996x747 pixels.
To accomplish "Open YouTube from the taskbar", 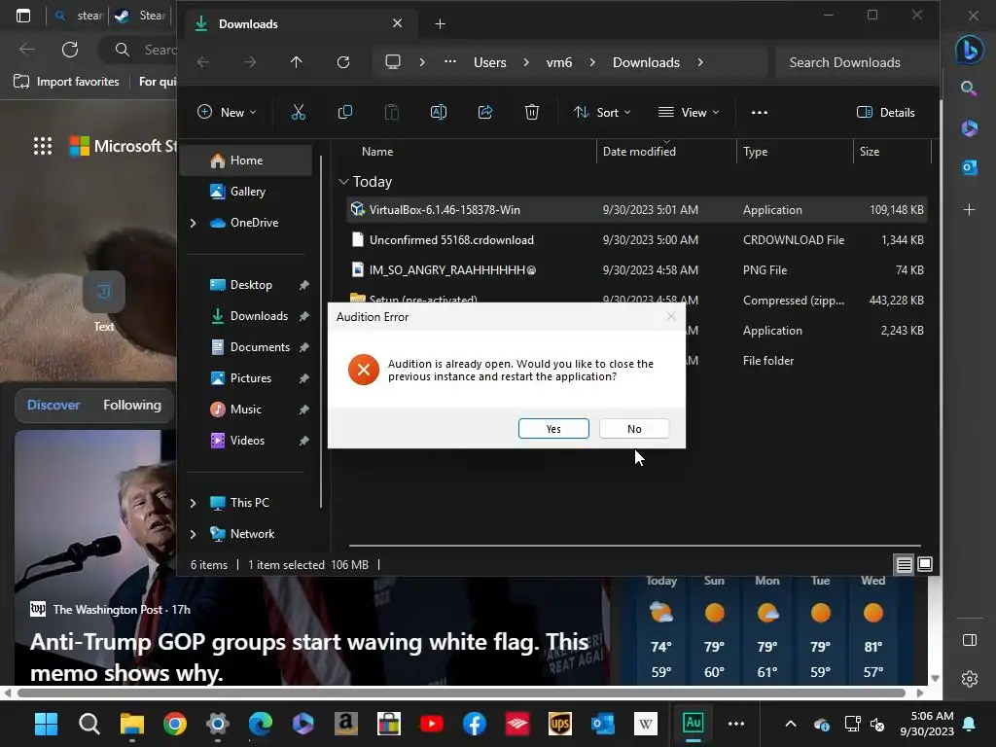I will (431, 724).
